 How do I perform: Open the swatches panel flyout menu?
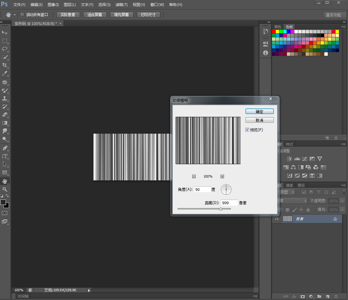343,27
